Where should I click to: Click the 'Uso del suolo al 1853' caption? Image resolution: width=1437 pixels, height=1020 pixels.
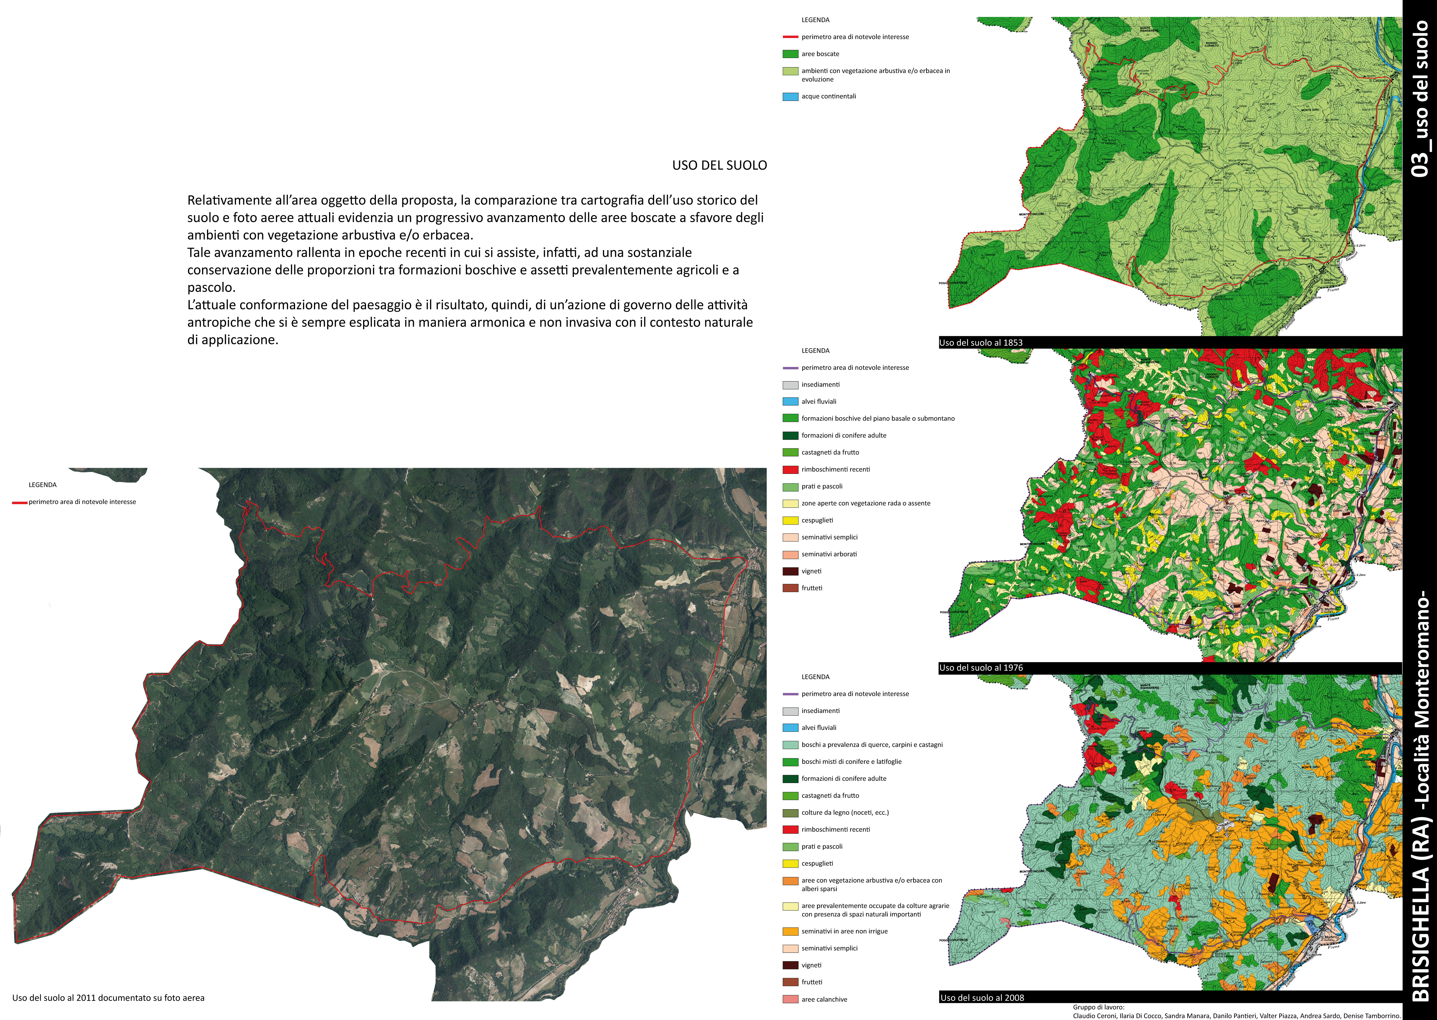pyautogui.click(x=981, y=343)
